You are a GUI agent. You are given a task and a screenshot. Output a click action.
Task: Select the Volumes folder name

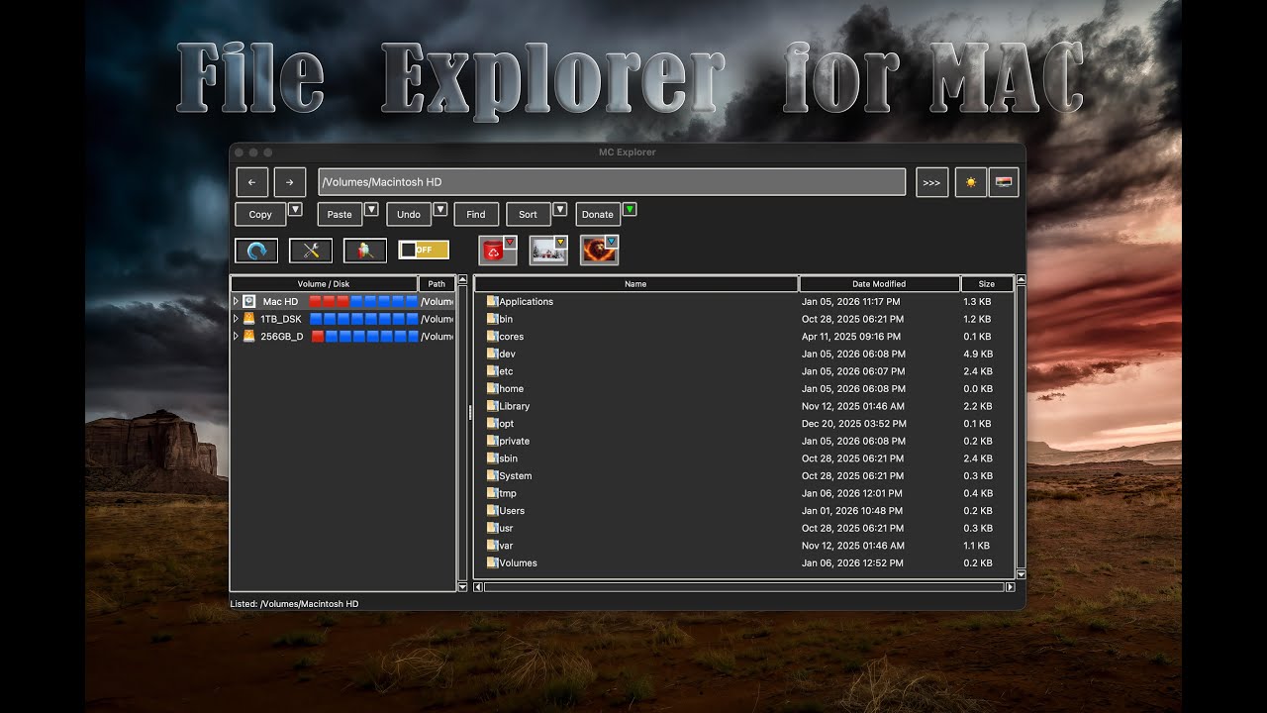click(519, 563)
